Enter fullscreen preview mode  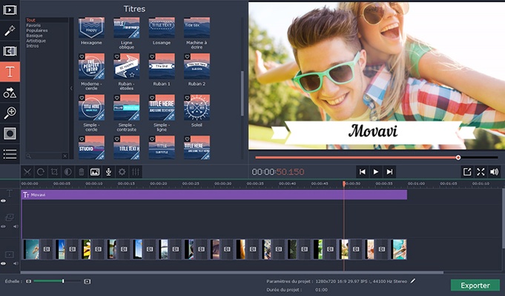(x=481, y=172)
